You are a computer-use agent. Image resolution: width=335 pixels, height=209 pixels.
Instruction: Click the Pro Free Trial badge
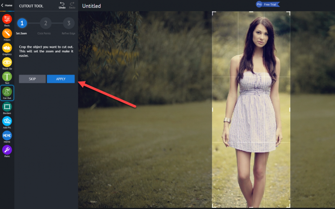click(268, 4)
